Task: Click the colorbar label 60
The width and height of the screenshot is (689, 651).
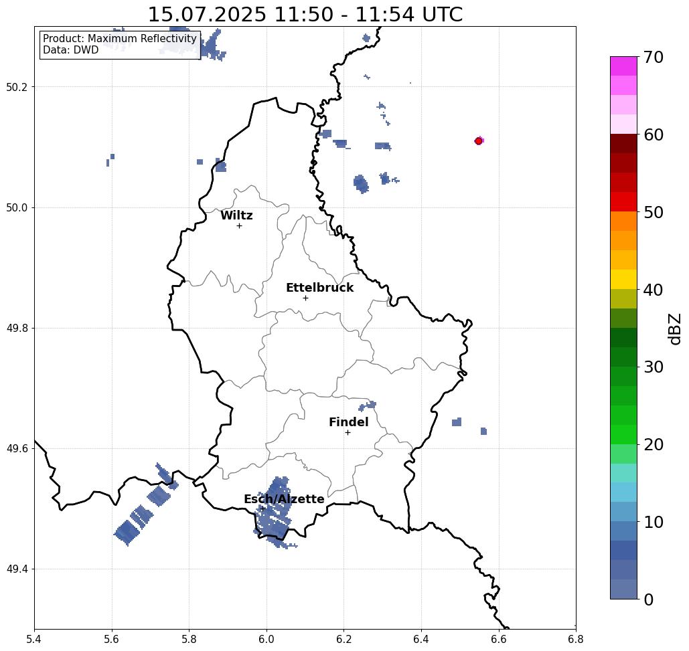Action: pos(653,134)
